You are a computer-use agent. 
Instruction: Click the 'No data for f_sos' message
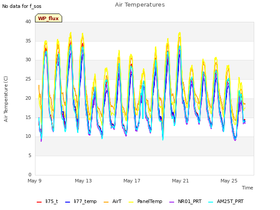[x=22, y=6]
